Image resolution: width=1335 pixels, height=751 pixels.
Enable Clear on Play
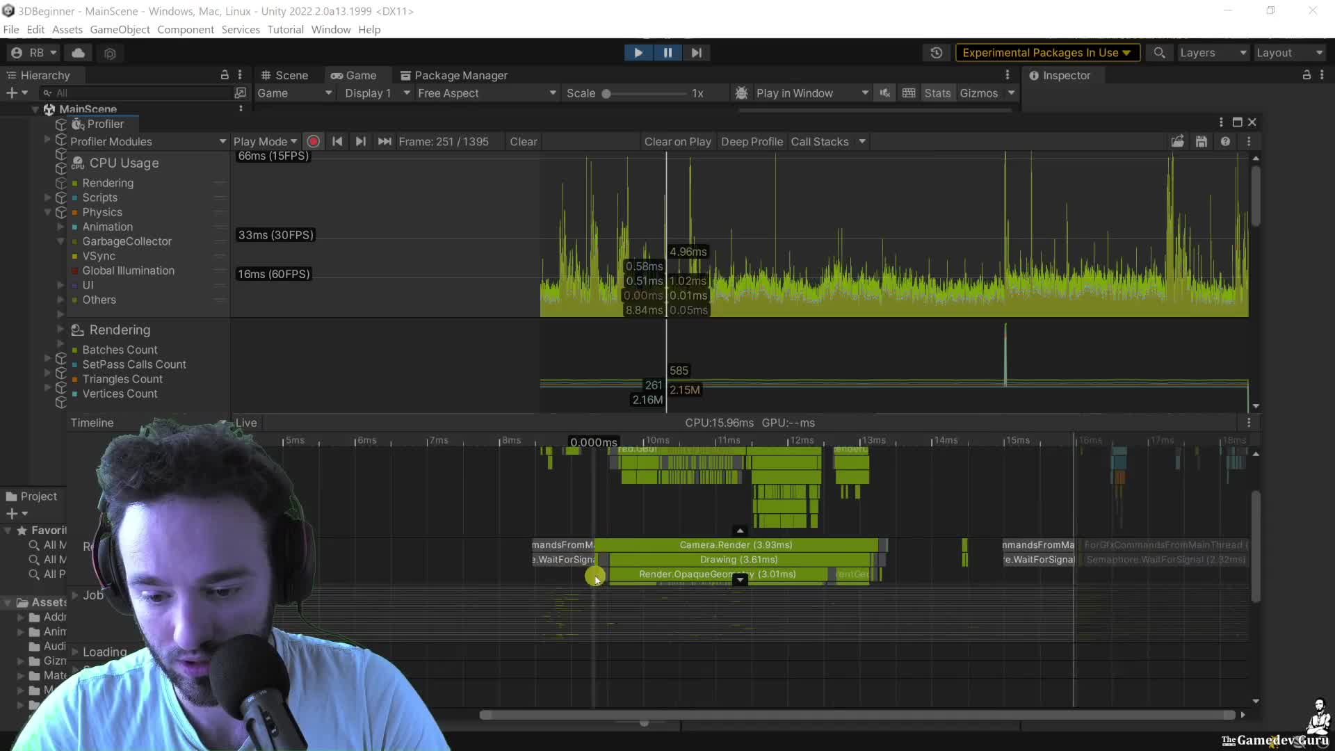(677, 141)
